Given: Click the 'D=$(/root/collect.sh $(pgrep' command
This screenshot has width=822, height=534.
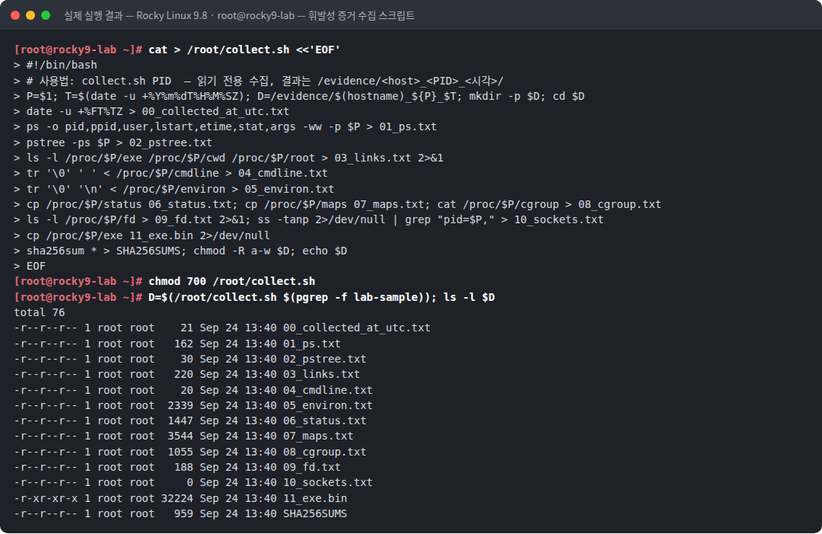Looking at the screenshot, I should pos(321,297).
